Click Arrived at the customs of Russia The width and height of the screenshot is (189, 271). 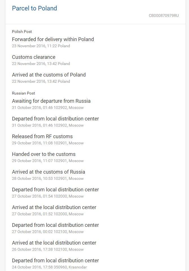tap(48, 172)
